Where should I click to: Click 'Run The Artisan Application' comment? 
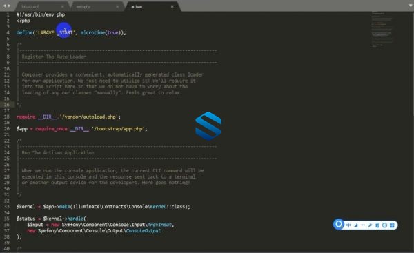pos(58,152)
